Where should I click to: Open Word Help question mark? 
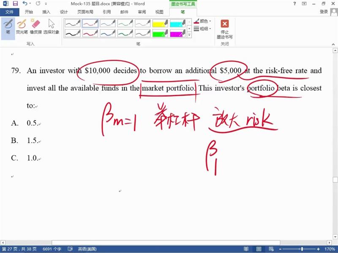[x=294, y=4]
